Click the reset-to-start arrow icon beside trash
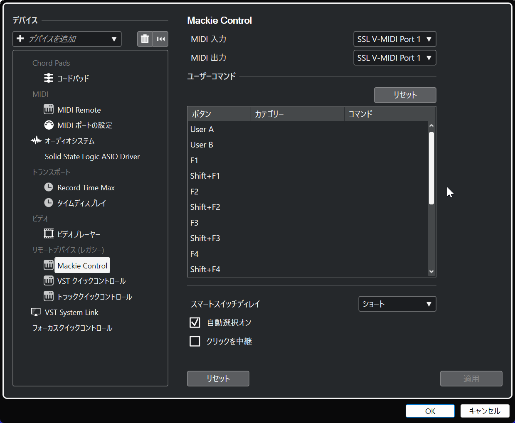Image resolution: width=515 pixels, height=423 pixels. coord(161,39)
